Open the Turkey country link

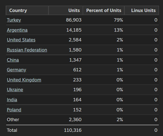pos(14,20)
